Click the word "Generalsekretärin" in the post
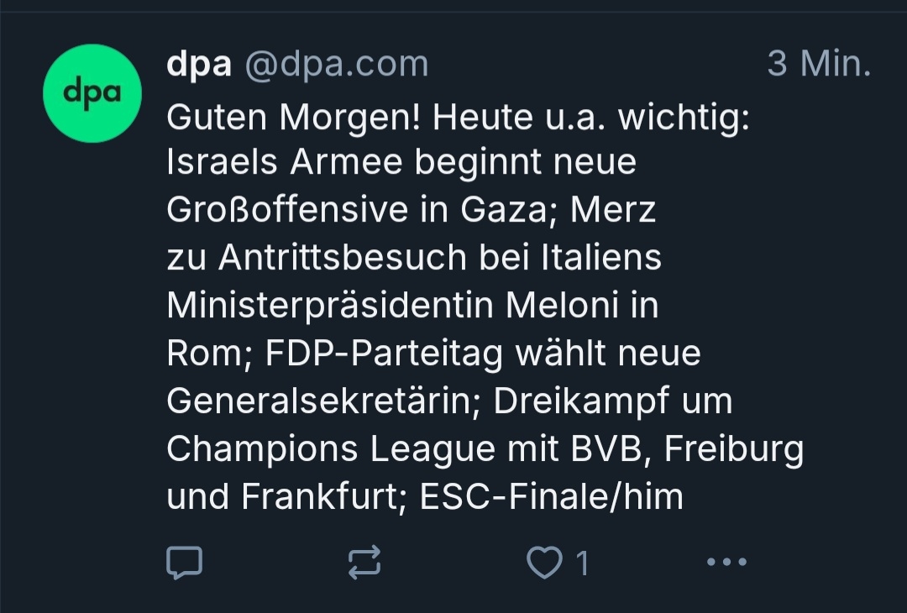The image size is (907, 613). click(x=322, y=401)
